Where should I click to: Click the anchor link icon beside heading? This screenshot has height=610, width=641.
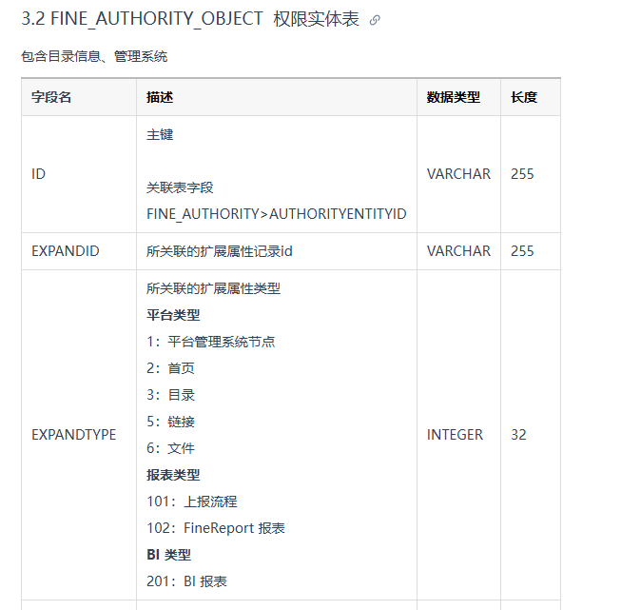click(x=375, y=20)
